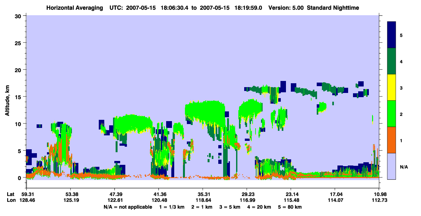421x216 pixels.
Task: Click the 'N/A = not applicable' legend note
Action: pyautogui.click(x=128, y=207)
